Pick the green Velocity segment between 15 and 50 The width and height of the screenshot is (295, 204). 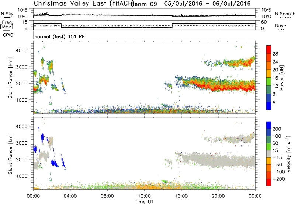coord(269,147)
